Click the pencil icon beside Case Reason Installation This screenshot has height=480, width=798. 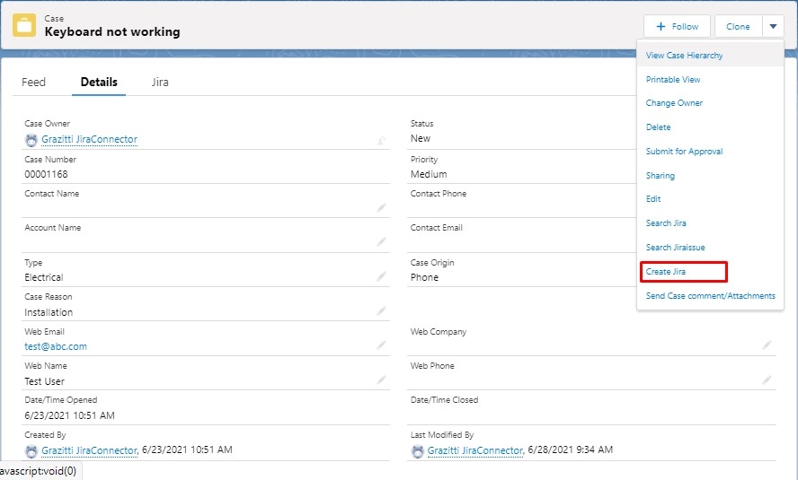pos(381,310)
